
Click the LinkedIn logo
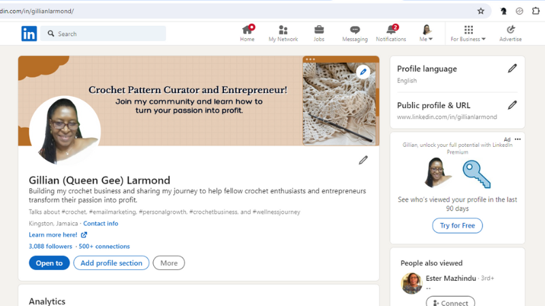29,33
